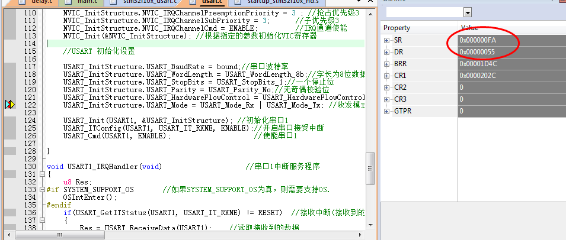Click the BRR property name
The height and width of the screenshot is (240, 566).
tap(400, 64)
